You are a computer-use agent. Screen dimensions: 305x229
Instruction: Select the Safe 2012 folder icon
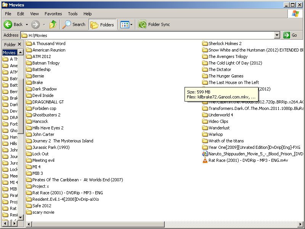(x=29, y=206)
